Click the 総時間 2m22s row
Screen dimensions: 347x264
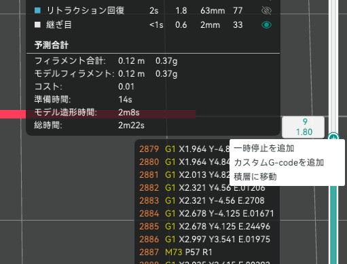click(x=89, y=126)
